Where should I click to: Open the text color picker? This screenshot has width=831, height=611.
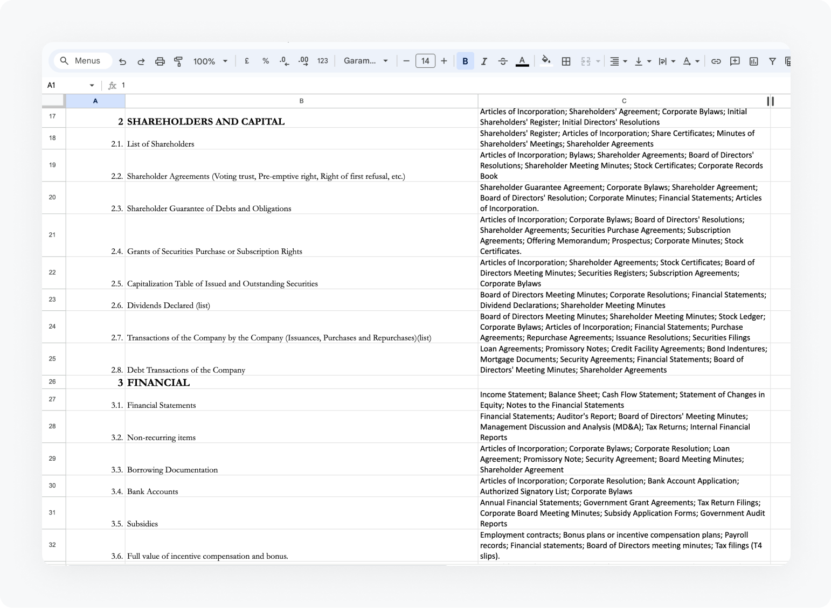(x=522, y=61)
